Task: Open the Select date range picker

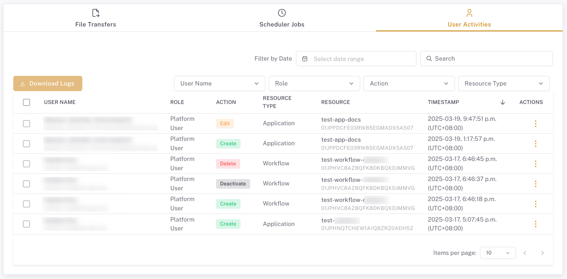Action: (x=356, y=59)
